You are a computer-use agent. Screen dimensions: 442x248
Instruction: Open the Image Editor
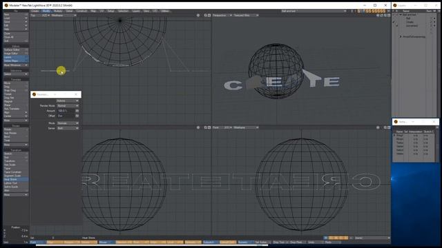16,54
